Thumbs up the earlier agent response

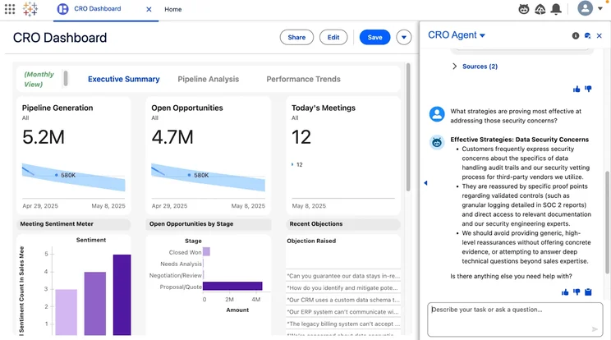tap(577, 90)
